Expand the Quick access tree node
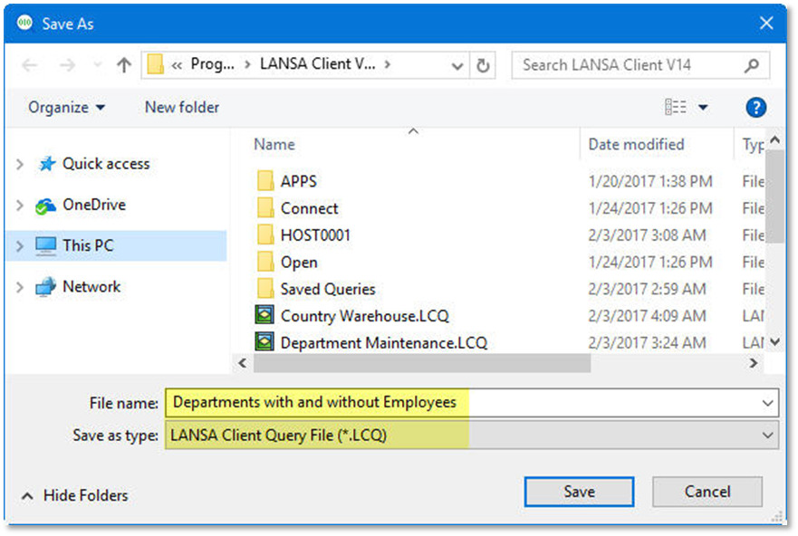The width and height of the screenshot is (798, 536). [20, 164]
